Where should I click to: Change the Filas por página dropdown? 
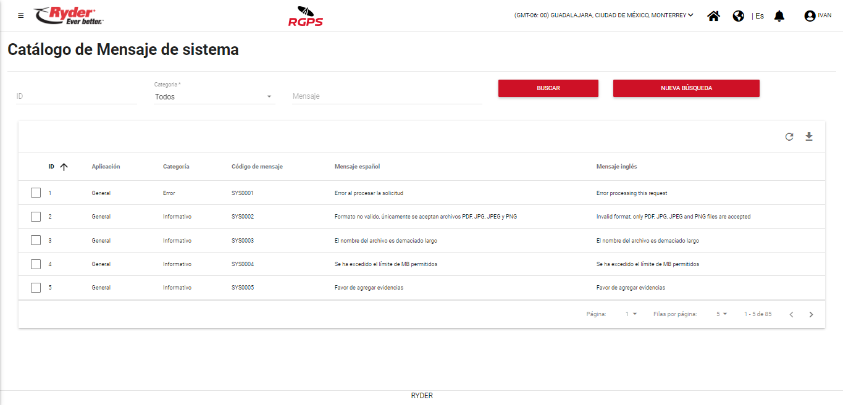pos(721,314)
